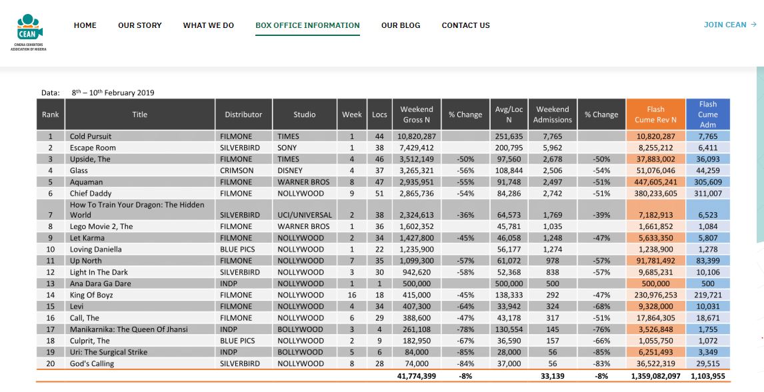Viewport: 764px width, 392px height.
Task: Click the Weekend Admissions column header
Action: click(552, 114)
